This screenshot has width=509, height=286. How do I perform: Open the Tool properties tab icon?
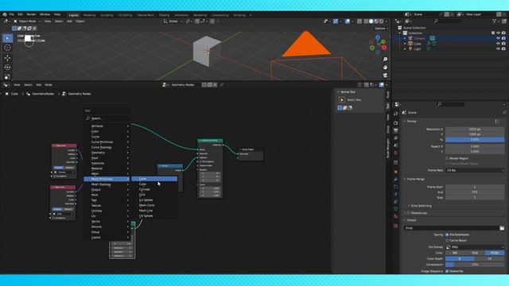pos(396,114)
